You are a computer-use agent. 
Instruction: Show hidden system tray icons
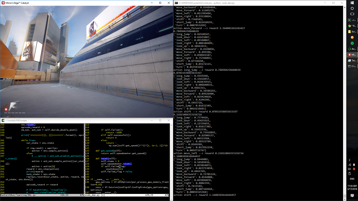(x=349, y=160)
